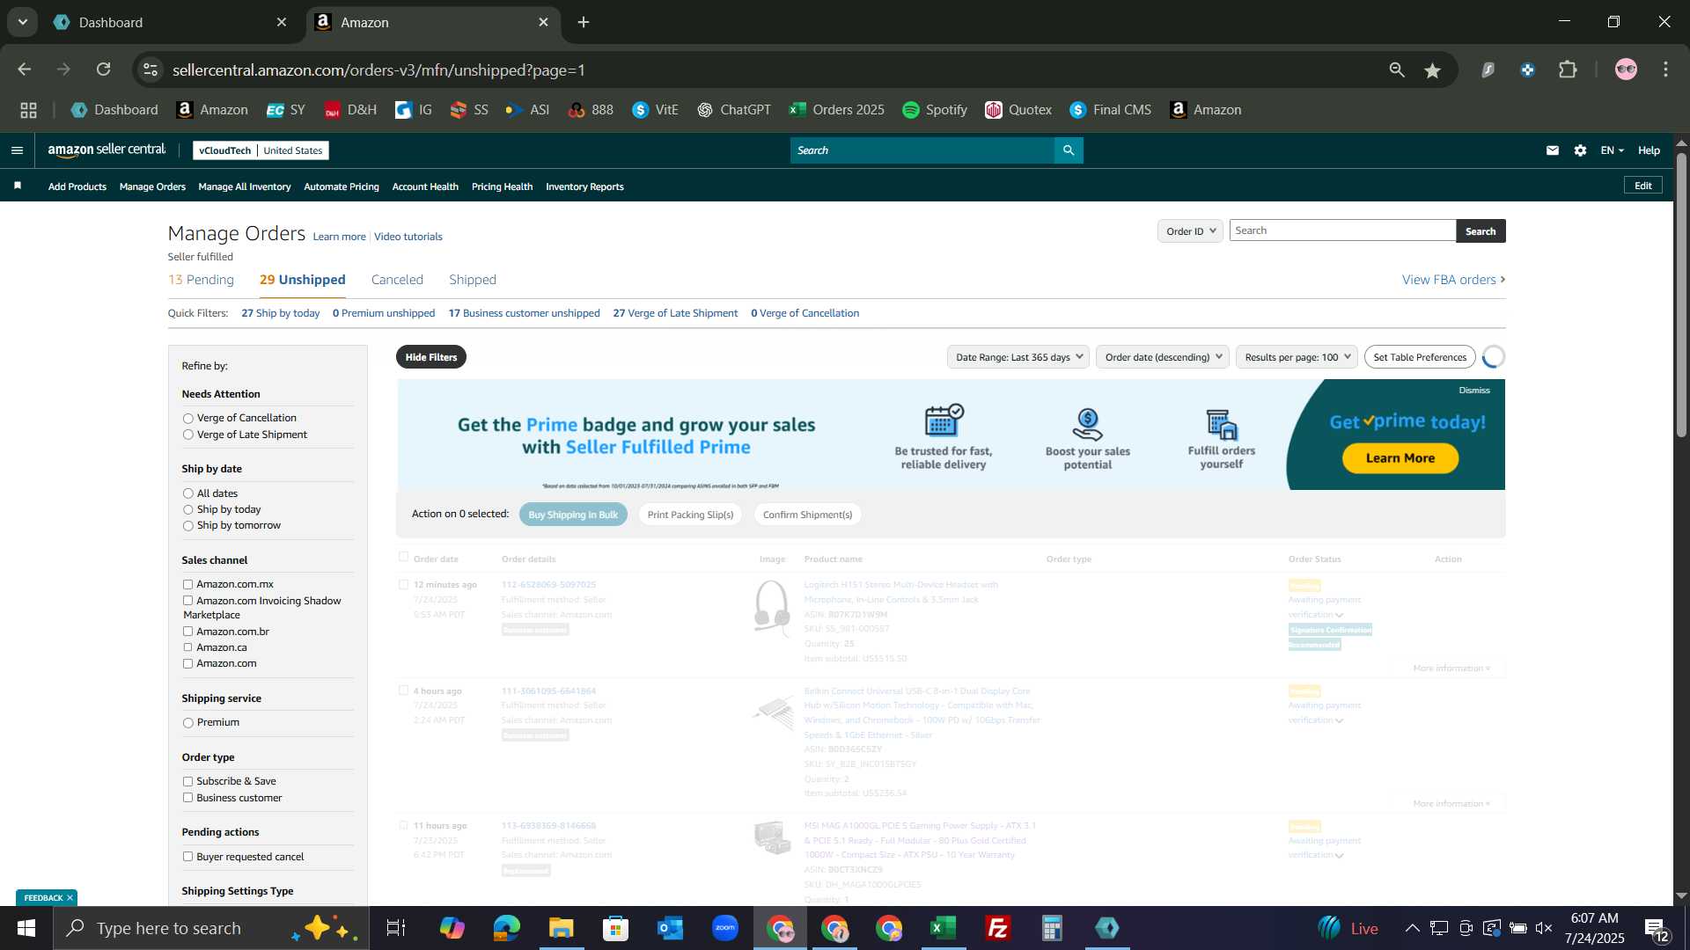Open the browser tab search dropdown arrow
This screenshot has height=950, width=1690.
pos(23,22)
